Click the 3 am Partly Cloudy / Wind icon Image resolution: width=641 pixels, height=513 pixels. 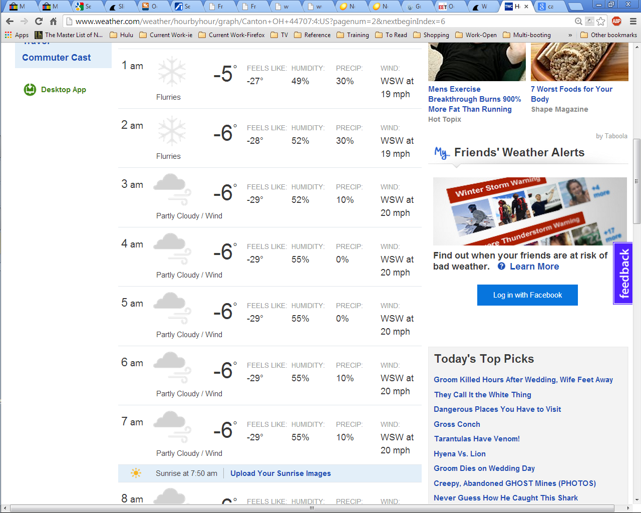[172, 189]
